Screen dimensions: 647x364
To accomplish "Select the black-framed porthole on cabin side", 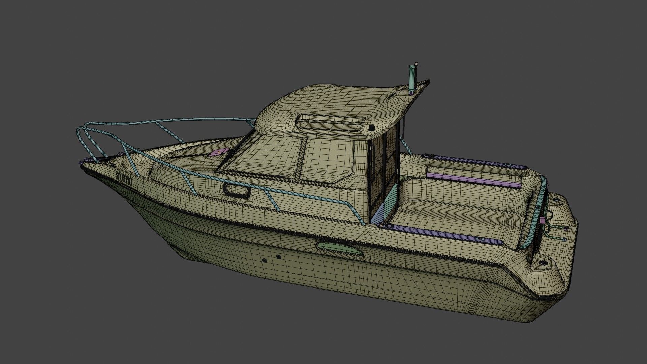I will click(237, 190).
